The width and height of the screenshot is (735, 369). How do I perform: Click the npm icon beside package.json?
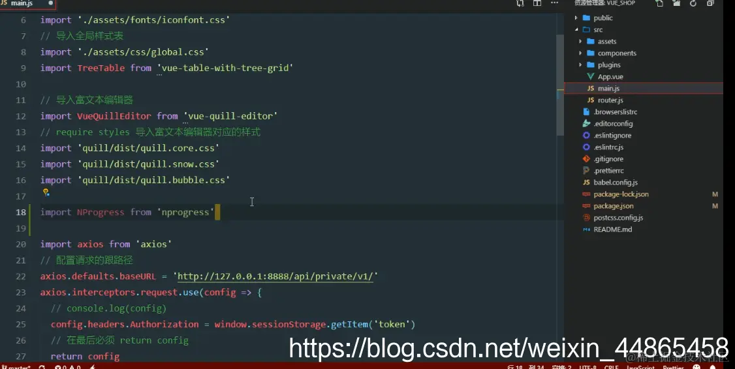tap(586, 205)
